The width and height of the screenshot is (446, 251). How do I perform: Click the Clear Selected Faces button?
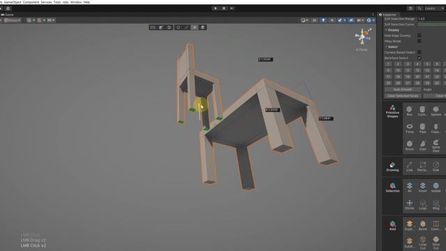403,96
